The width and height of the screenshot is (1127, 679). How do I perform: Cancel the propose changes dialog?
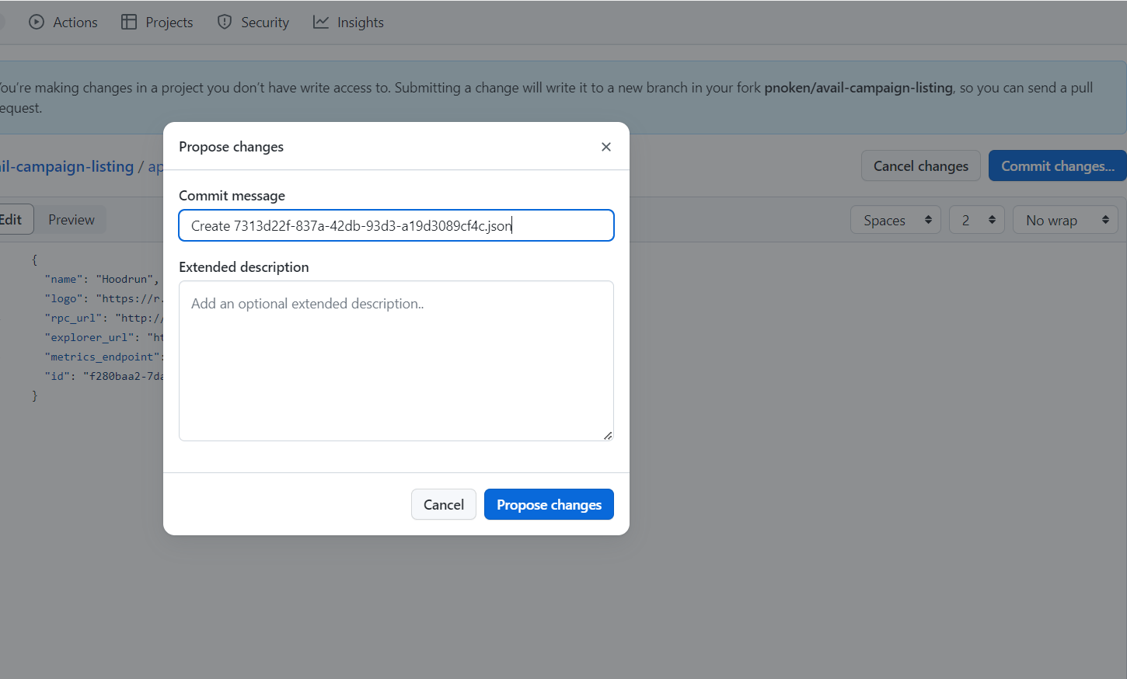pyautogui.click(x=443, y=504)
